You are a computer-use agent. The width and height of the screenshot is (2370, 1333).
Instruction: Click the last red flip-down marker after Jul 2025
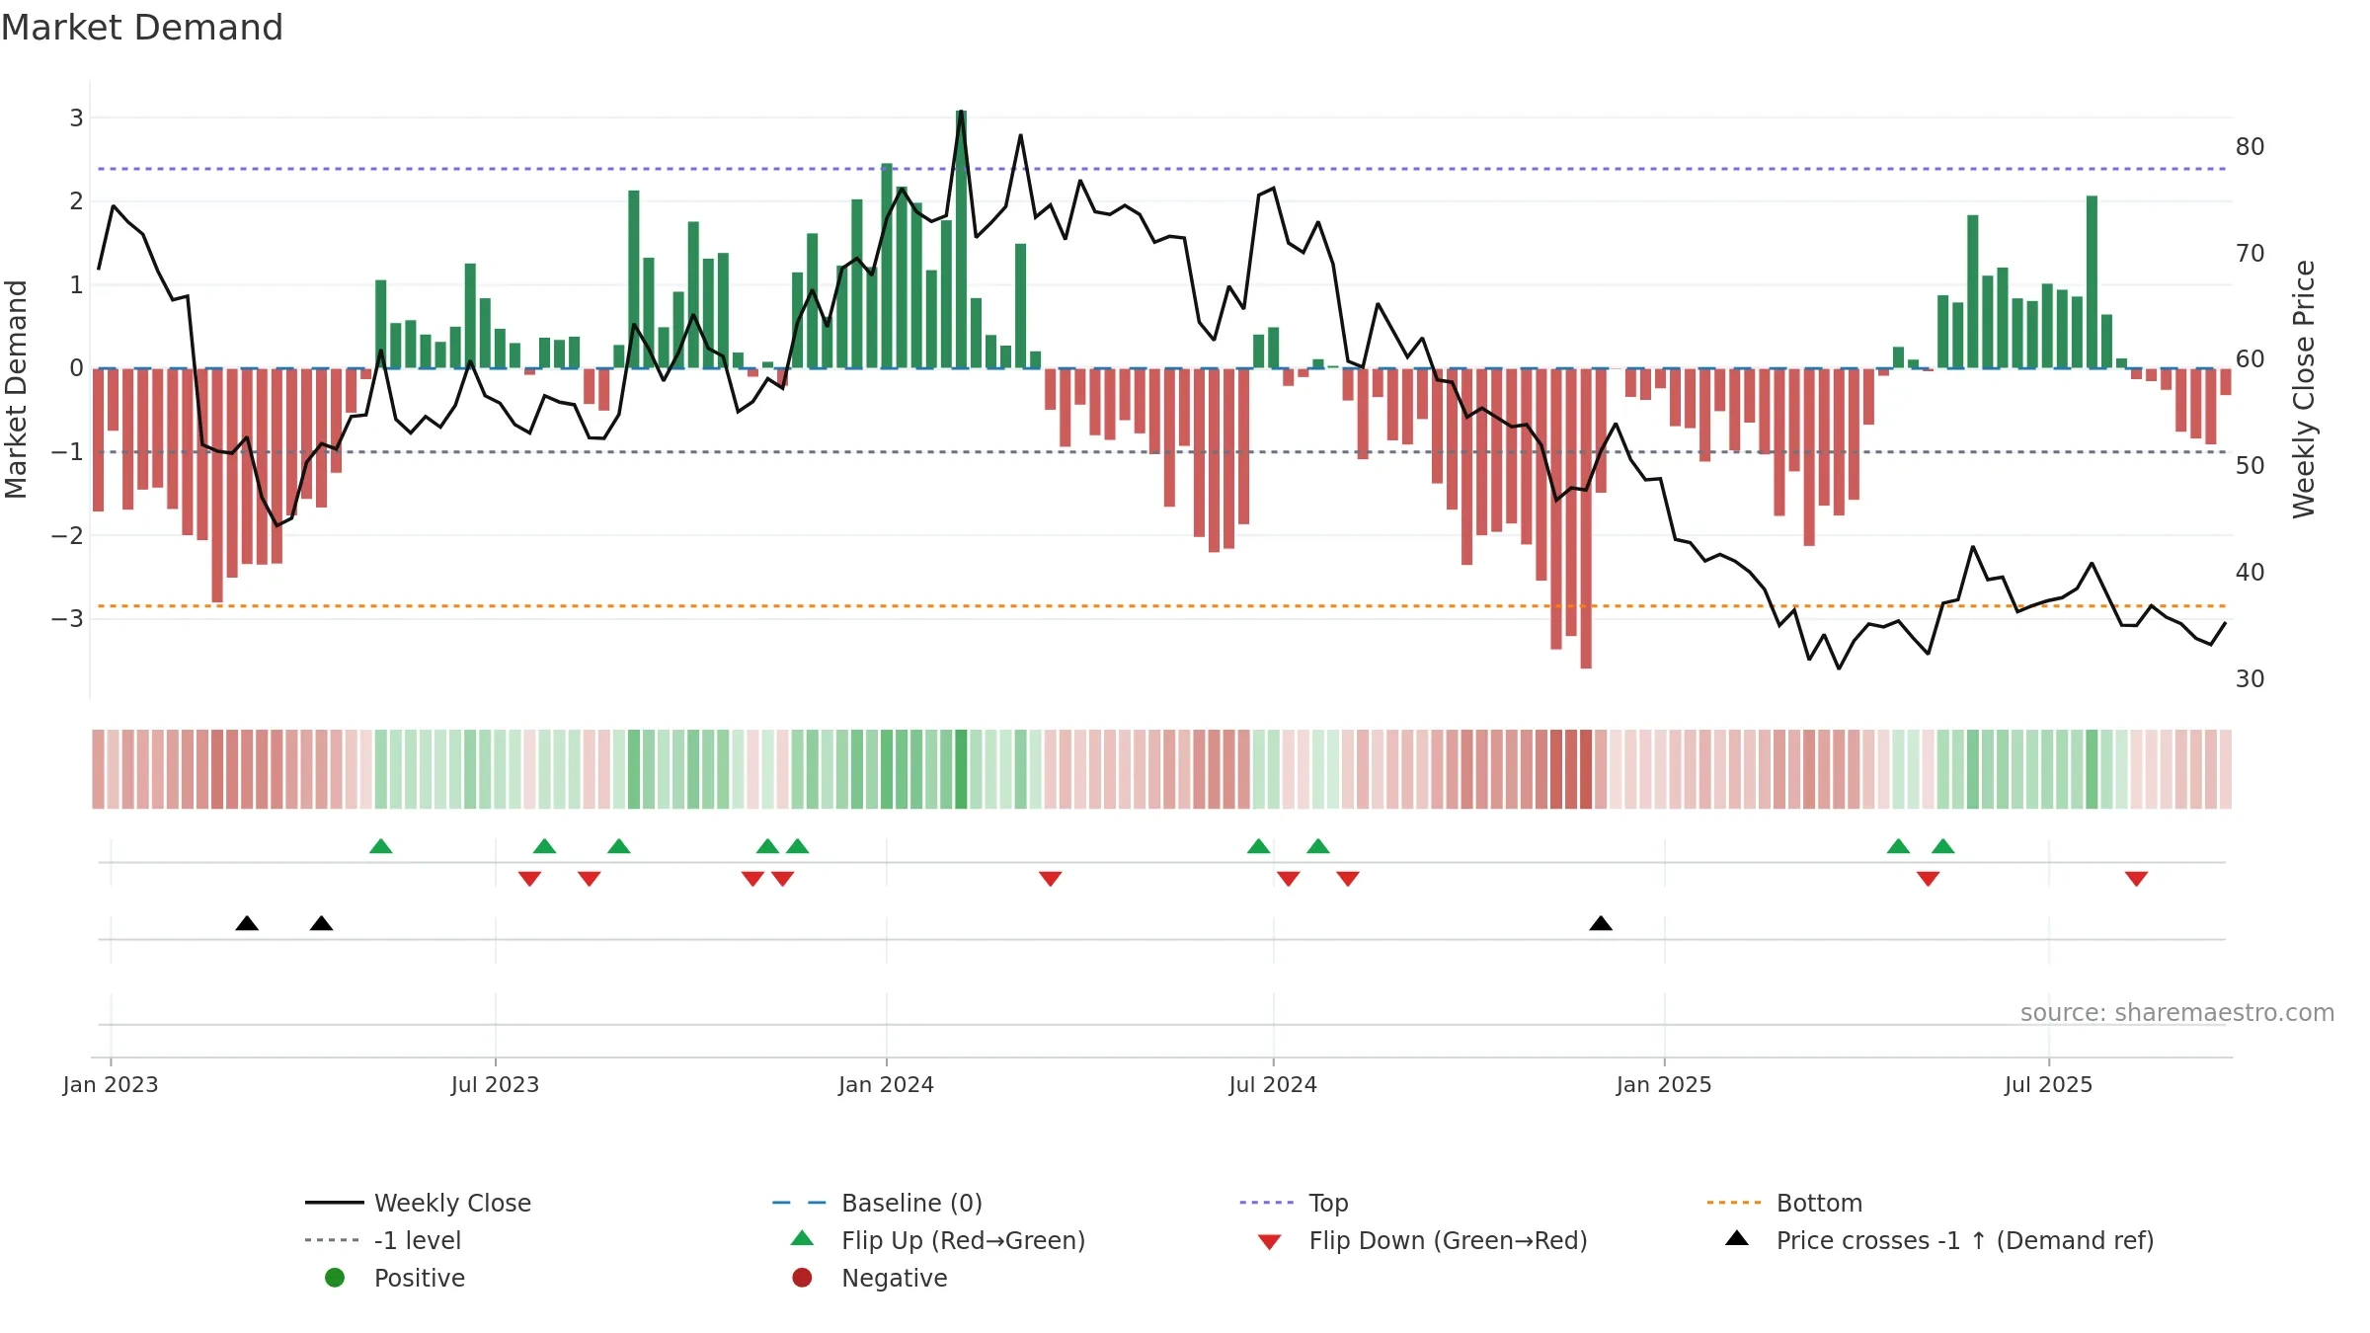tap(2137, 879)
